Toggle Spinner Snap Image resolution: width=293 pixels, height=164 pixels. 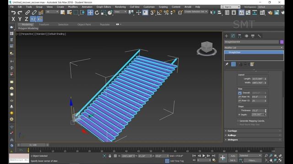[x=173, y=13]
